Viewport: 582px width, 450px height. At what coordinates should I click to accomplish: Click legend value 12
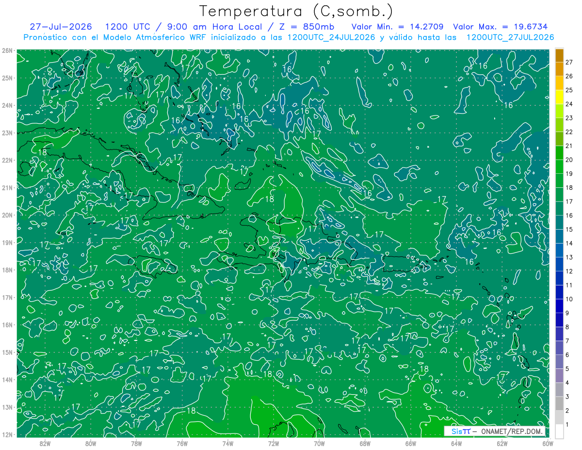[x=569, y=271]
